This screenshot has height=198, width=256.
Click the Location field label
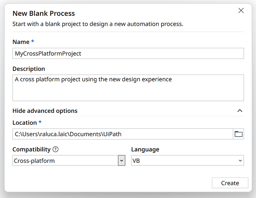25,123
